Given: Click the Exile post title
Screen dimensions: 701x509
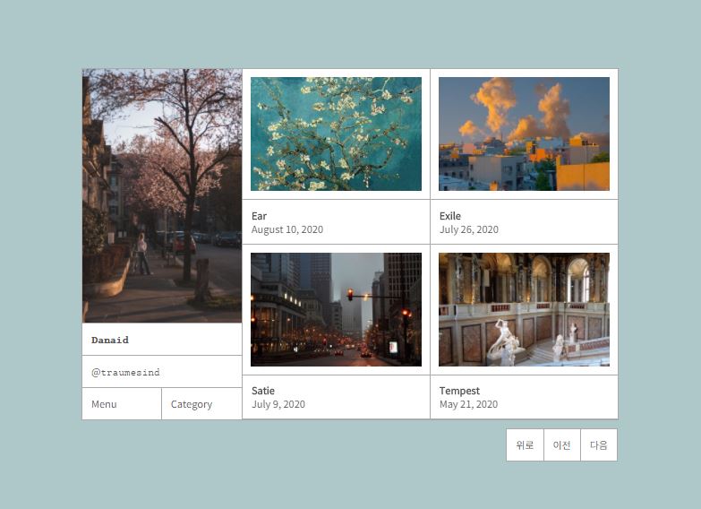Looking at the screenshot, I should pyautogui.click(x=449, y=216).
